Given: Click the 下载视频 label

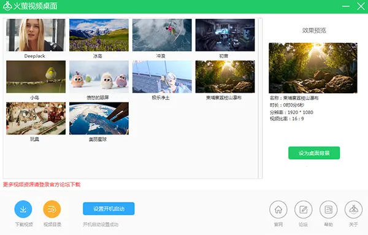Looking at the screenshot, I should tap(24, 225).
